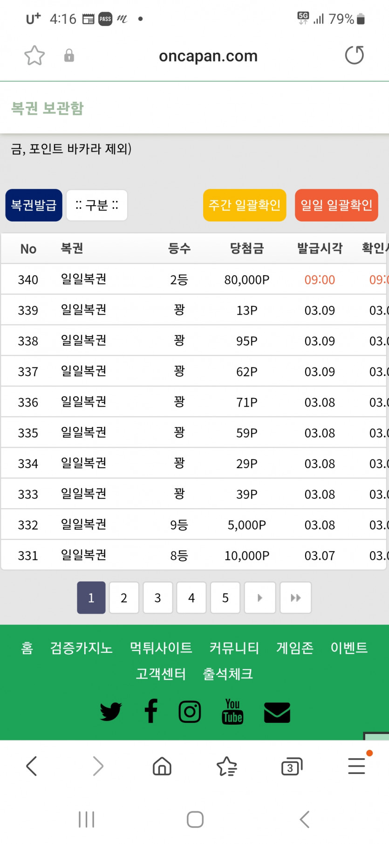389x844 pixels.
Task: Click the 복권 보관함 page heading
Action: pyautogui.click(x=48, y=108)
